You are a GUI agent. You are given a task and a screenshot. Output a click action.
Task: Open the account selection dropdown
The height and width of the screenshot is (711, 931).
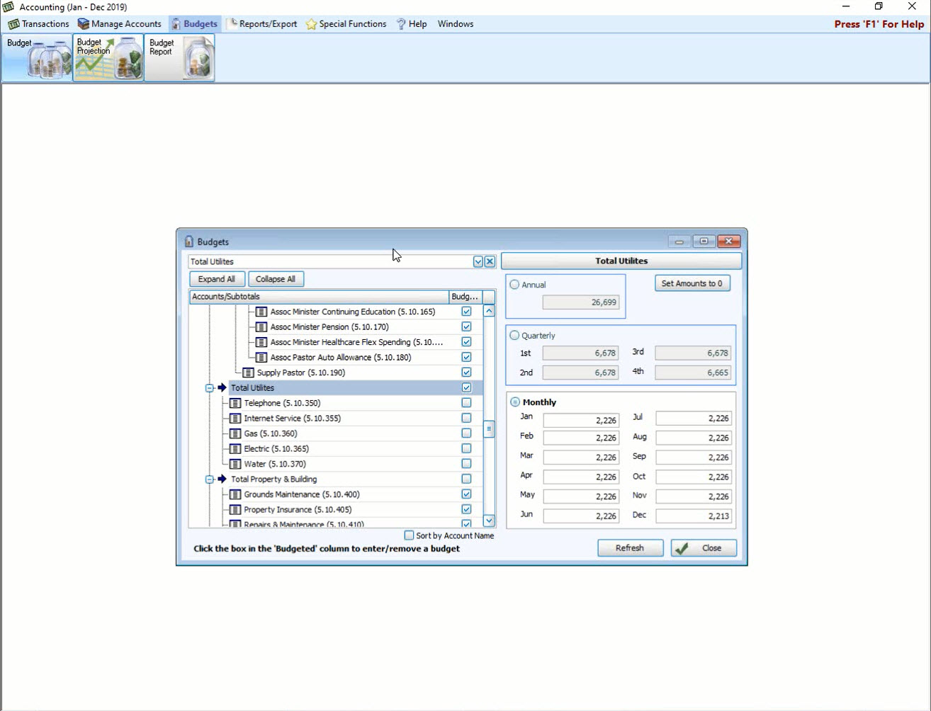point(478,261)
